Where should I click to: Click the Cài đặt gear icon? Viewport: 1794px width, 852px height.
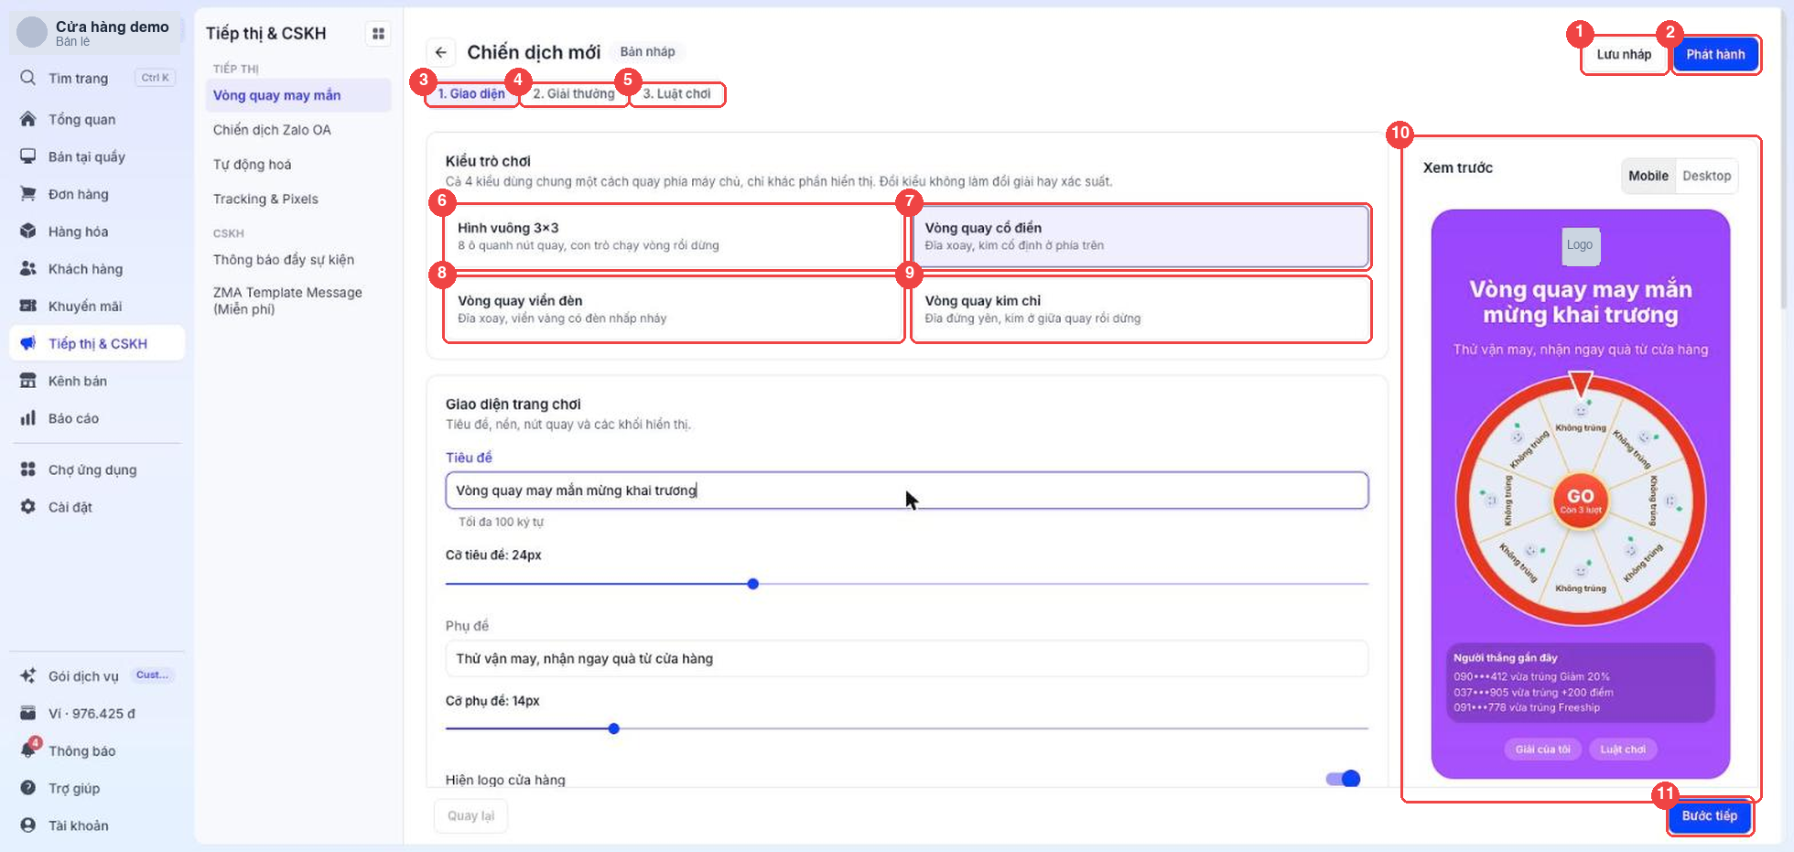pyautogui.click(x=28, y=507)
